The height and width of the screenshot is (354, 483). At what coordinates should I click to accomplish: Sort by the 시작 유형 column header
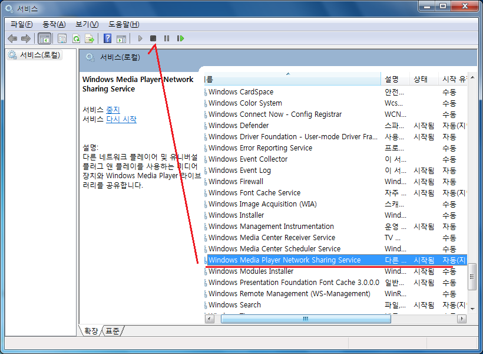pyautogui.click(x=453, y=79)
